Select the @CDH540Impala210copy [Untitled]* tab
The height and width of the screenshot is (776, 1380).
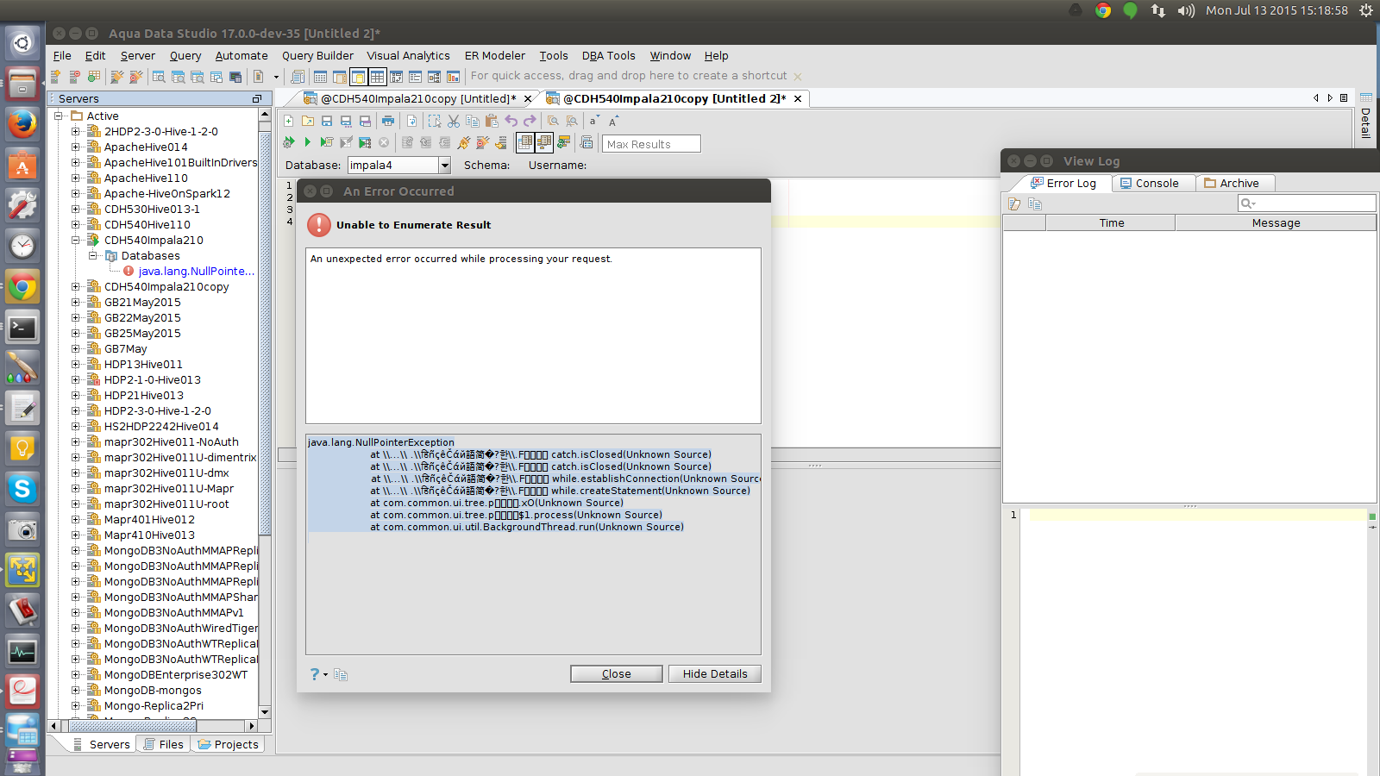[418, 99]
